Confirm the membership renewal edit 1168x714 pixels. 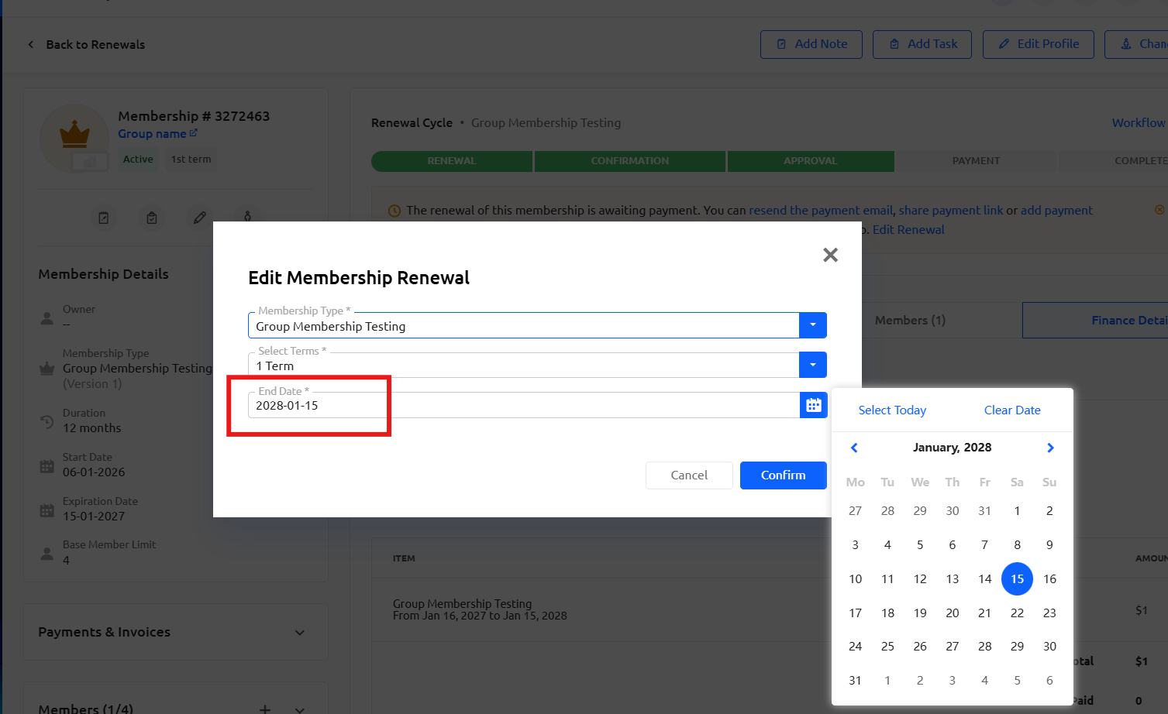point(783,475)
